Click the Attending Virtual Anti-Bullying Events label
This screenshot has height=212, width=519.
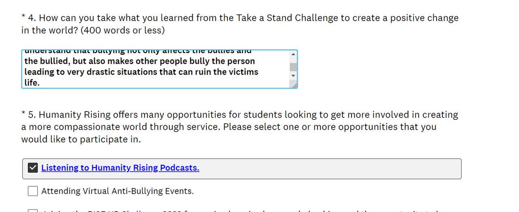(118, 191)
